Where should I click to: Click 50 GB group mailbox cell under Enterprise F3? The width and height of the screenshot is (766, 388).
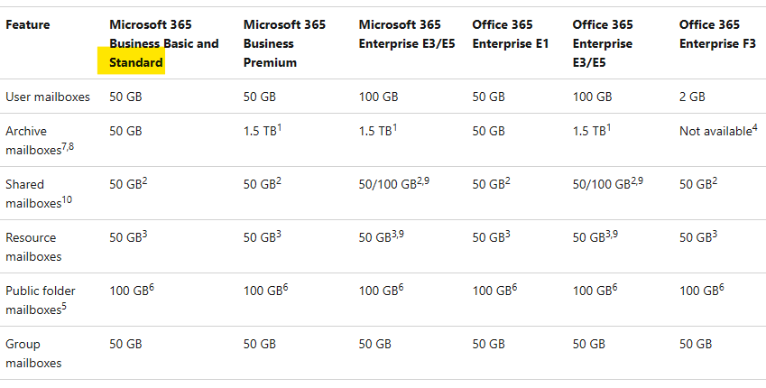click(x=695, y=344)
